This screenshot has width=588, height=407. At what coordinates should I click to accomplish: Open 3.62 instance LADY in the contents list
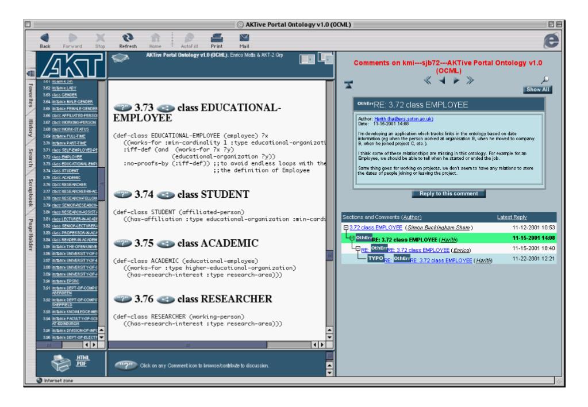[64, 88]
